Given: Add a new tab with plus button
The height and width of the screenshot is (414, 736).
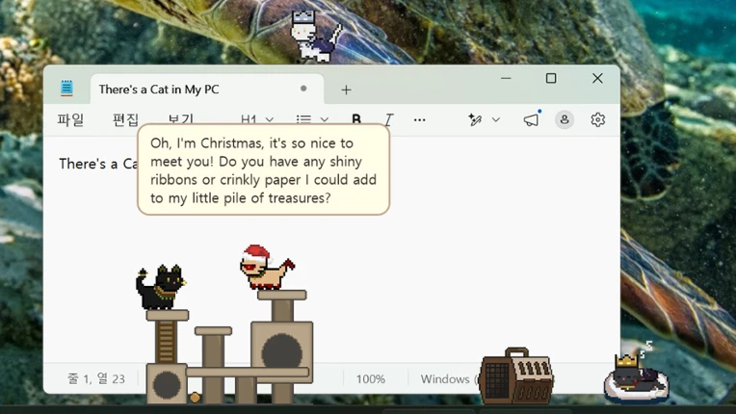Looking at the screenshot, I should [x=346, y=90].
